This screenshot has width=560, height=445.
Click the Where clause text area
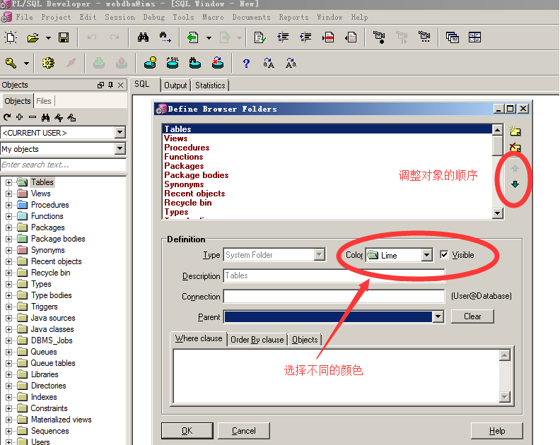(x=337, y=376)
